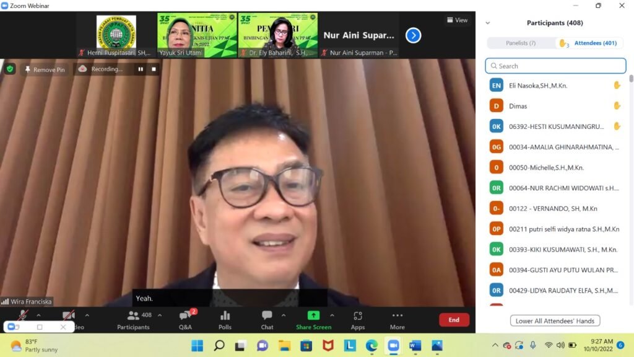
Task: Click the raised hand beside Eli Nasoka
Action: point(617,85)
